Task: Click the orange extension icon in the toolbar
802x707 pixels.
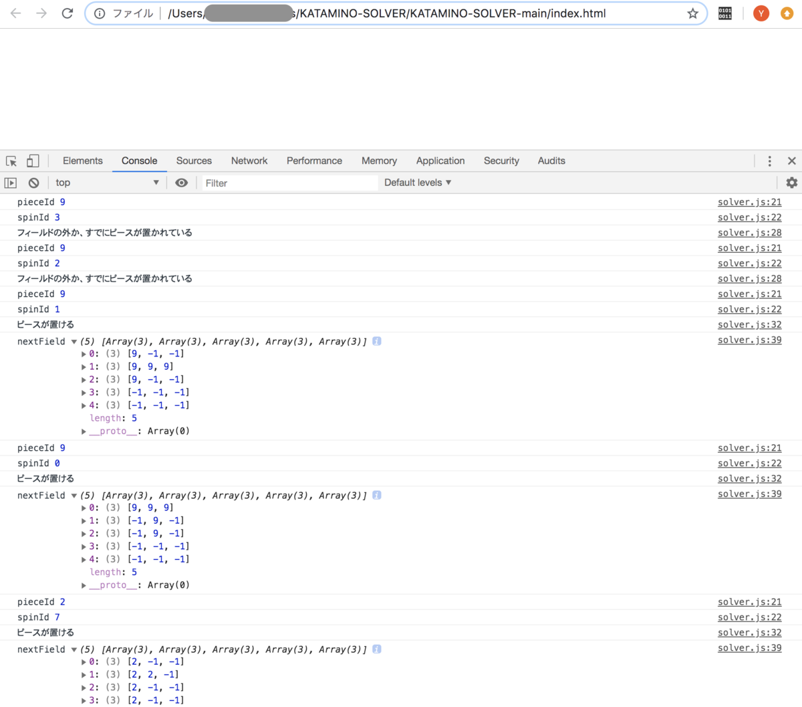Action: tap(787, 13)
